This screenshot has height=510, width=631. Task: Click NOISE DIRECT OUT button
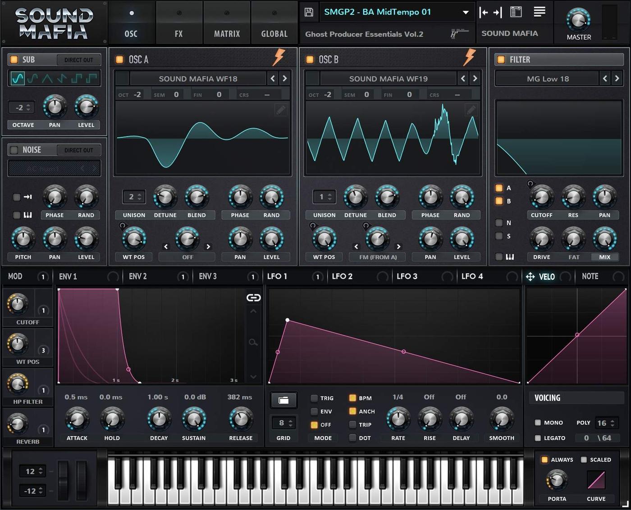[x=78, y=150]
